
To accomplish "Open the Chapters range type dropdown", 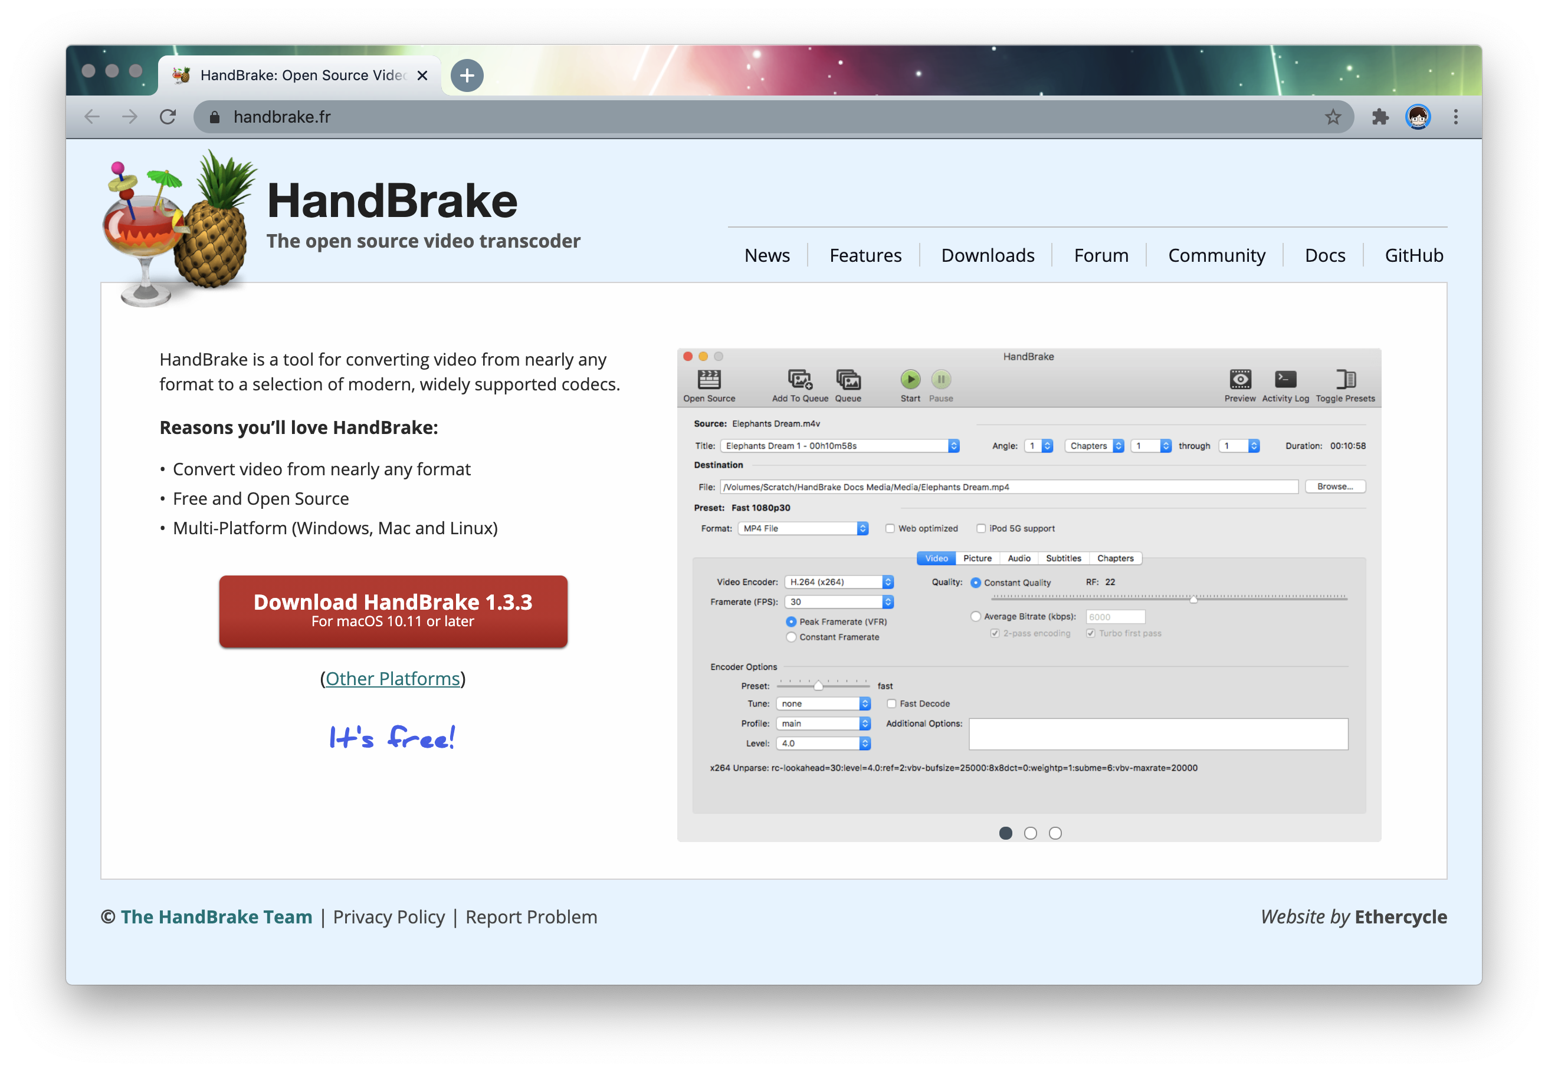I will click(x=1094, y=445).
